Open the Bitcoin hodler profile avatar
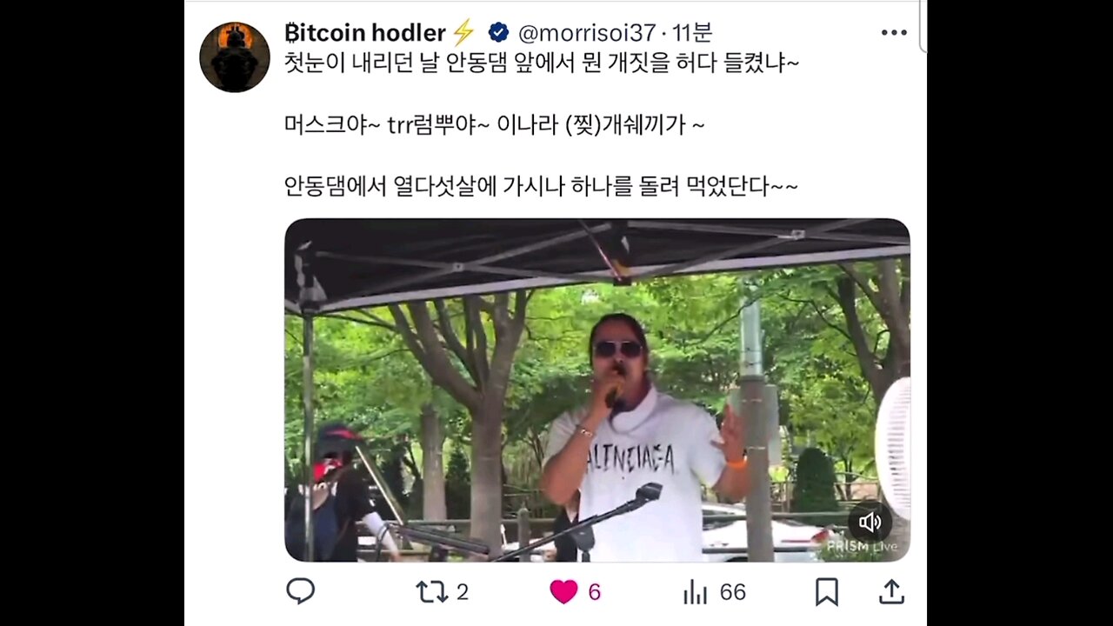Screen dimensions: 1113x626 point(234,57)
